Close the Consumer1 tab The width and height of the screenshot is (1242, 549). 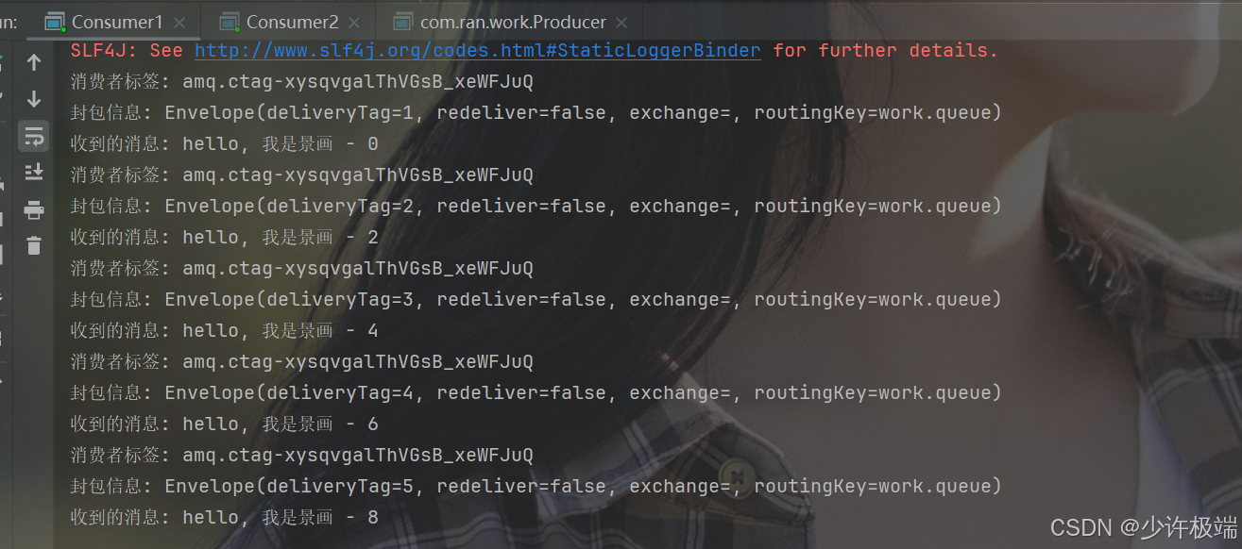[x=180, y=22]
